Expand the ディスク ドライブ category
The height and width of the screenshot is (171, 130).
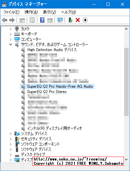[10, 155]
